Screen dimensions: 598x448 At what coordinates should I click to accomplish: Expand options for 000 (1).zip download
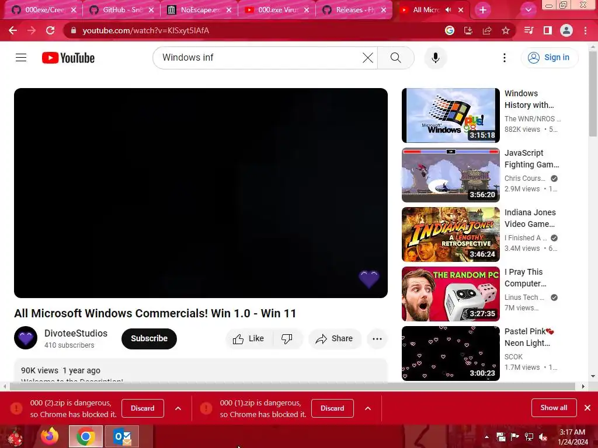[x=368, y=408]
